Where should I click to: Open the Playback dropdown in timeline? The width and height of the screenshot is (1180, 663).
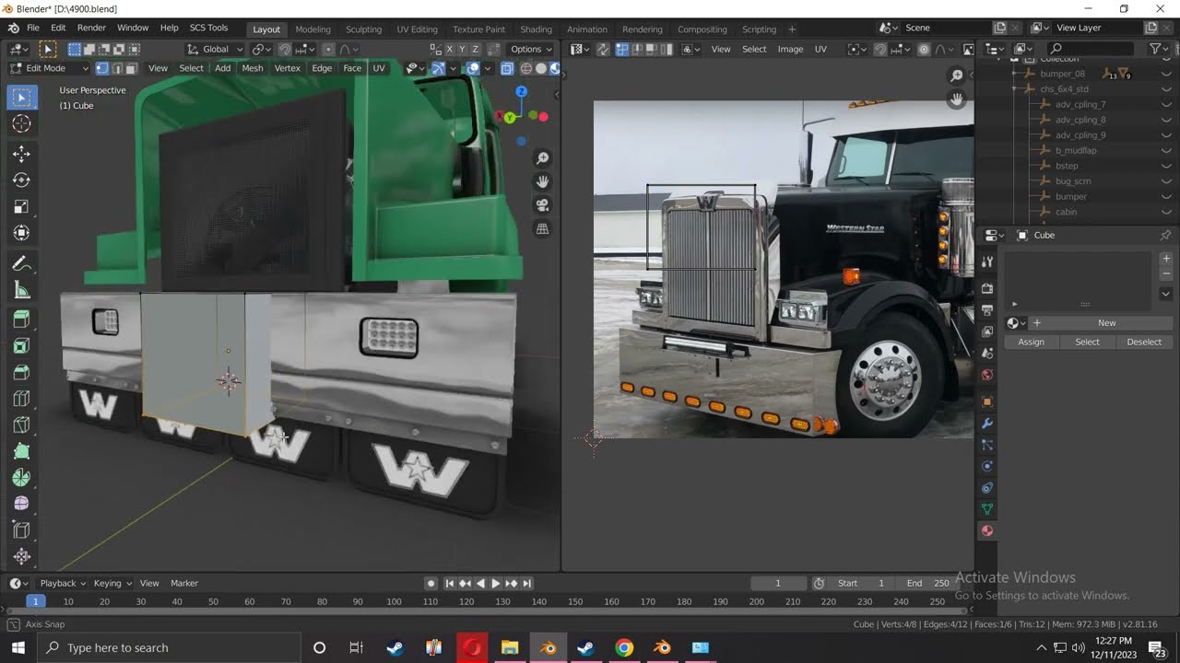(x=61, y=583)
